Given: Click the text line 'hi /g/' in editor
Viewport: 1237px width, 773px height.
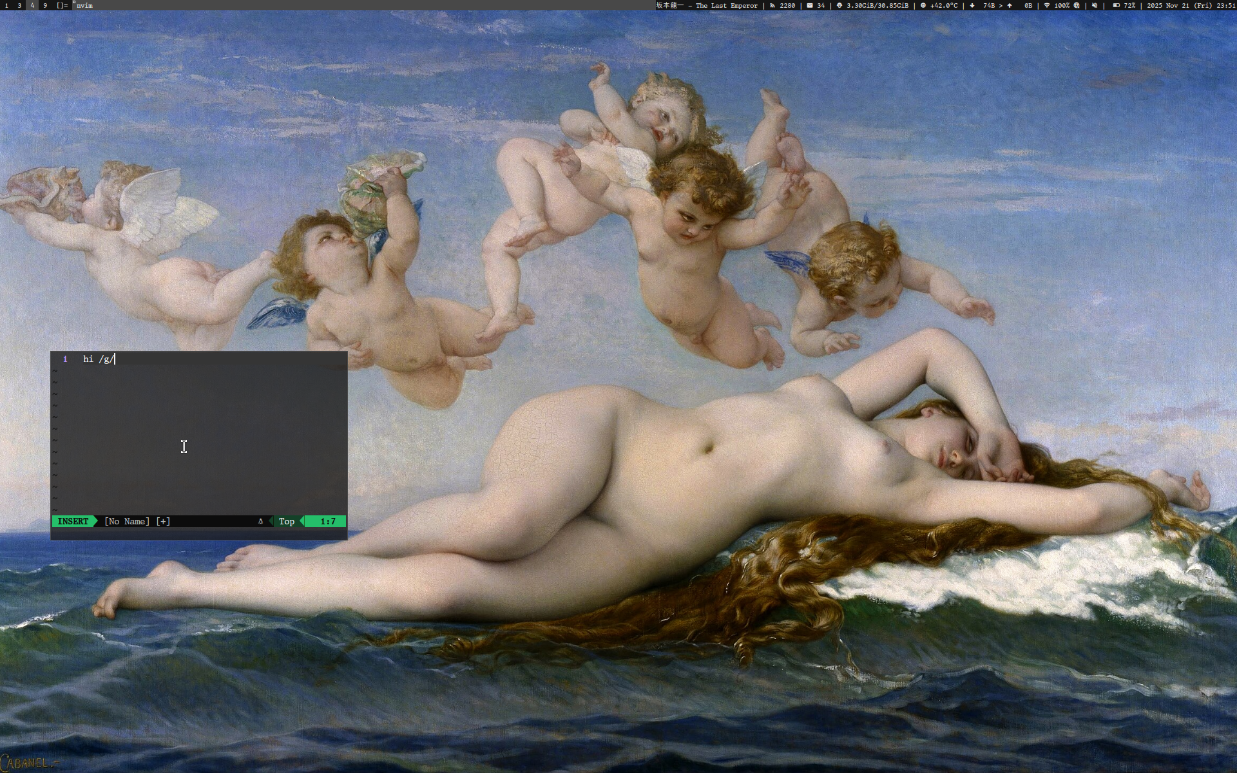Looking at the screenshot, I should (99, 359).
